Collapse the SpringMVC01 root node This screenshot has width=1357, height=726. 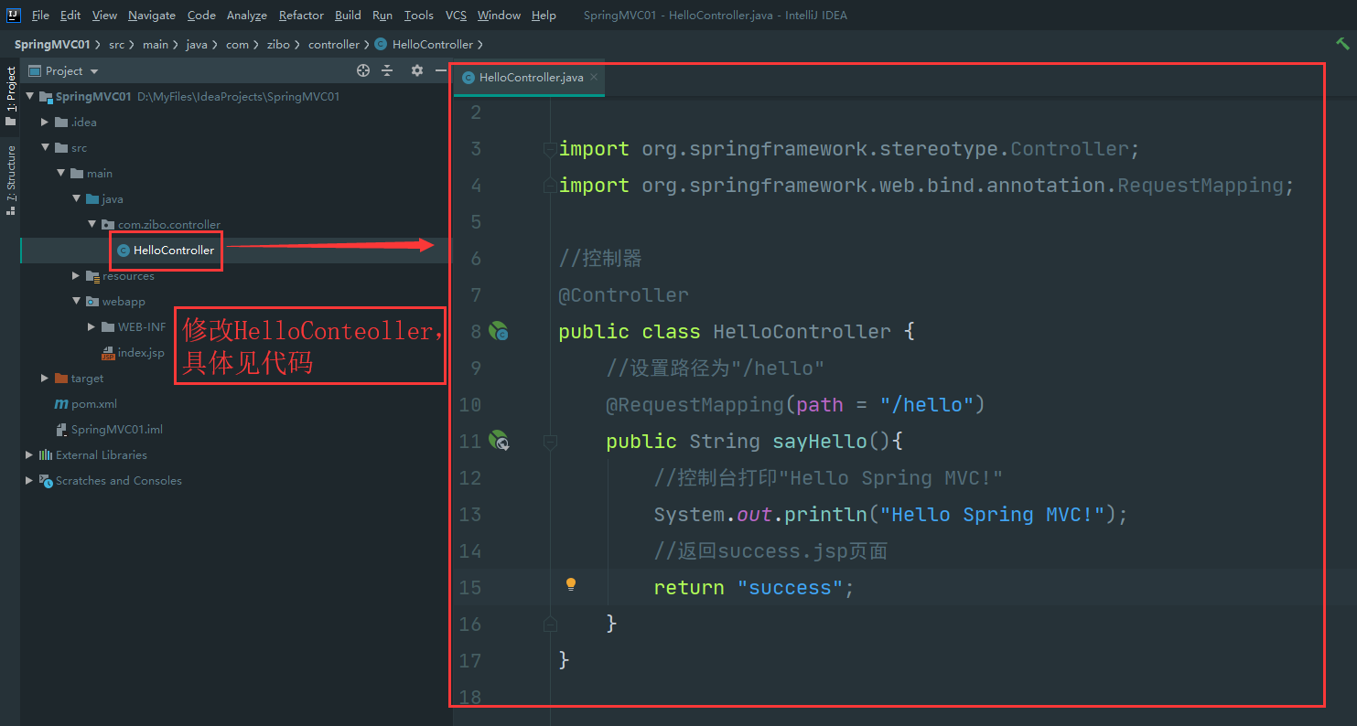30,96
